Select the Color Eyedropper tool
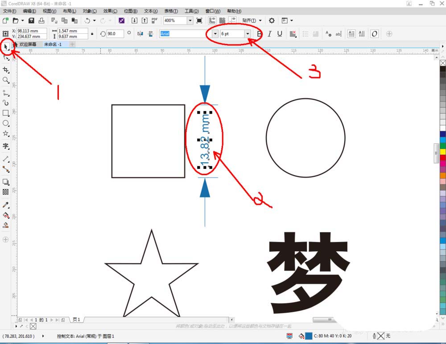 pos(6,205)
